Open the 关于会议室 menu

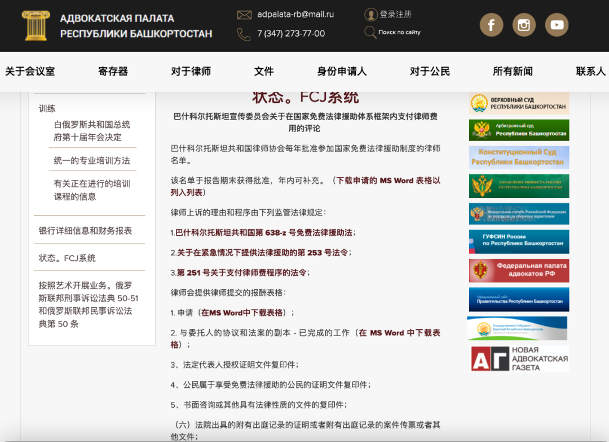coord(30,72)
